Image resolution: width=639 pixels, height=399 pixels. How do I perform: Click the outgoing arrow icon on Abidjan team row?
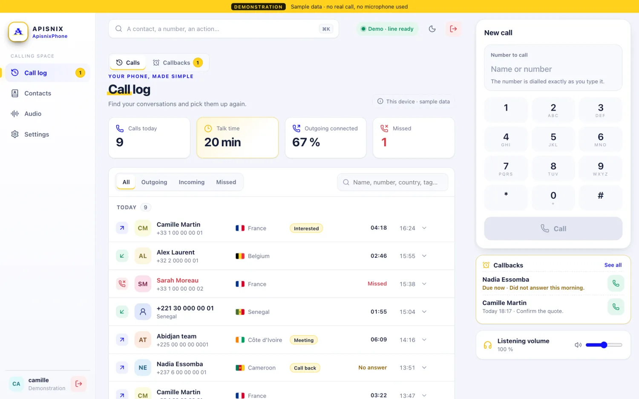pos(122,340)
